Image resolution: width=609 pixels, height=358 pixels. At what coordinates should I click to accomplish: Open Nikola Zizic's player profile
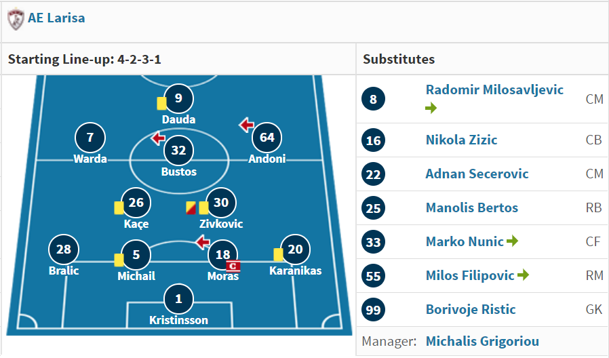pos(461,140)
